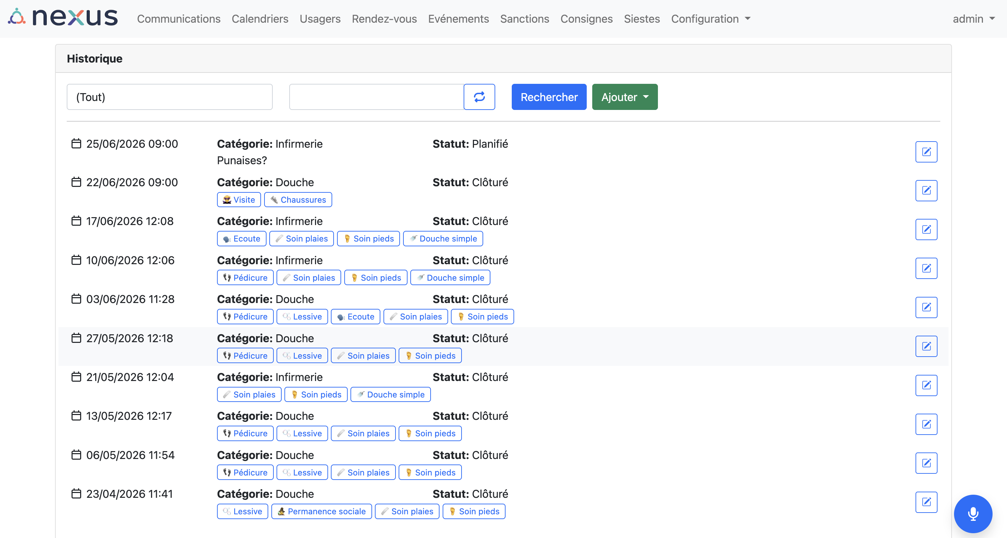Click the Rechercher button
The width and height of the screenshot is (1007, 538).
click(x=549, y=97)
